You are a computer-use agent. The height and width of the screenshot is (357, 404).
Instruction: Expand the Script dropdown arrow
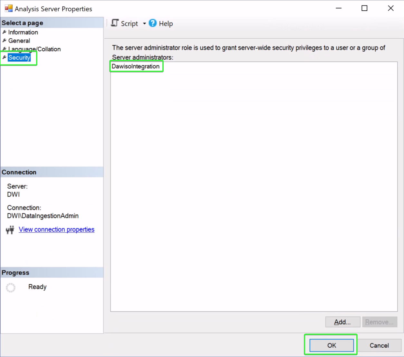(x=144, y=24)
